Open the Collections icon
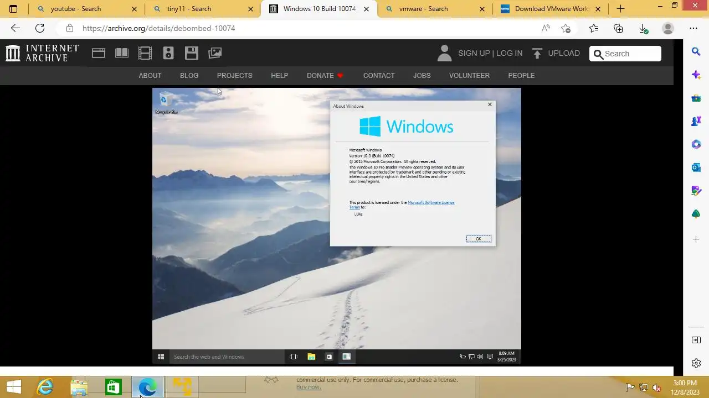 (618, 28)
